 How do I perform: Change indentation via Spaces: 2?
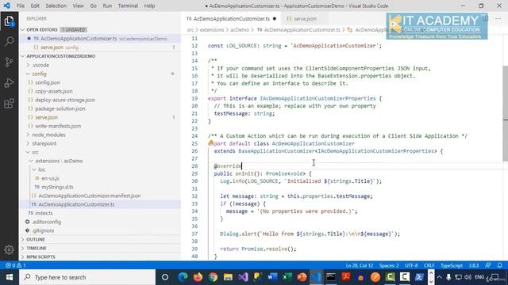point(389,265)
